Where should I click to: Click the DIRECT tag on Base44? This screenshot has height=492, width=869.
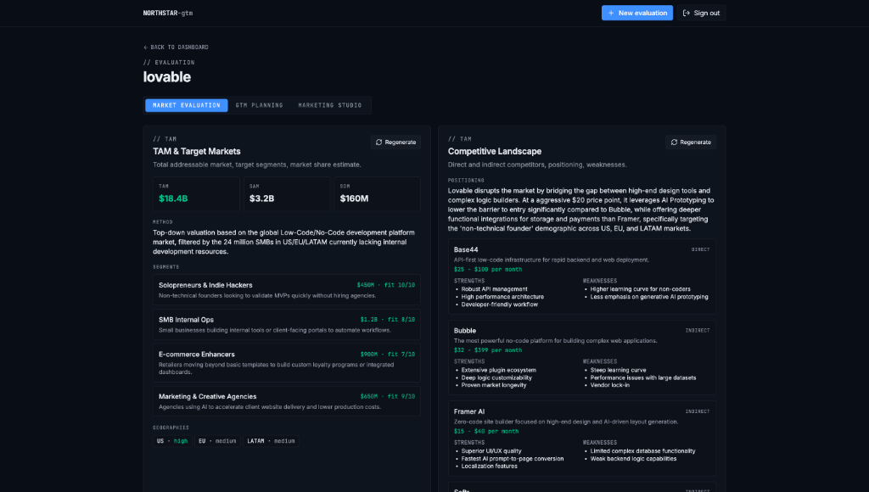click(700, 250)
